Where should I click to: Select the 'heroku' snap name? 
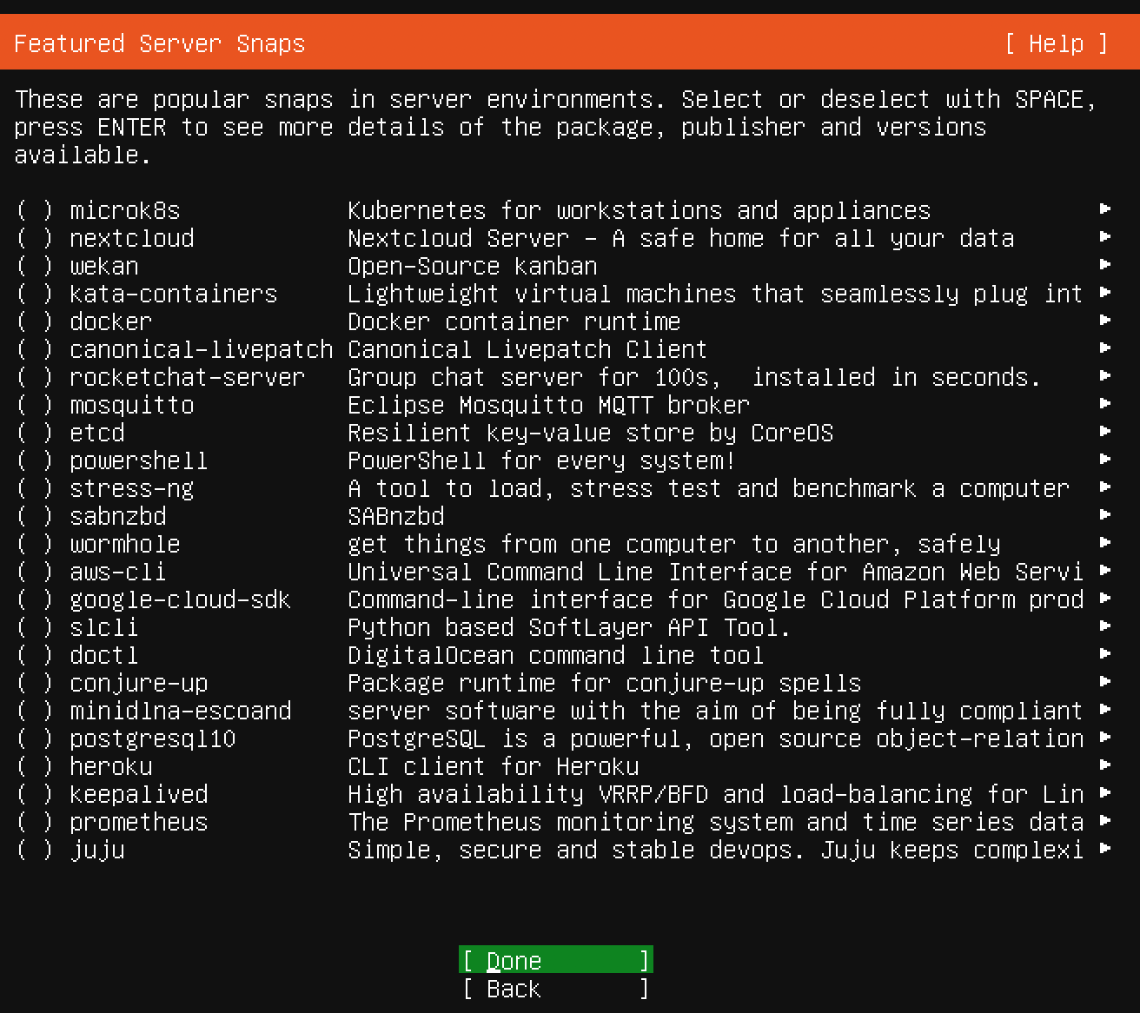click(111, 766)
